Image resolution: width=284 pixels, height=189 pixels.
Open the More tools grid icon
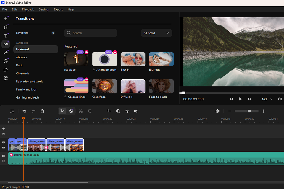6,78
